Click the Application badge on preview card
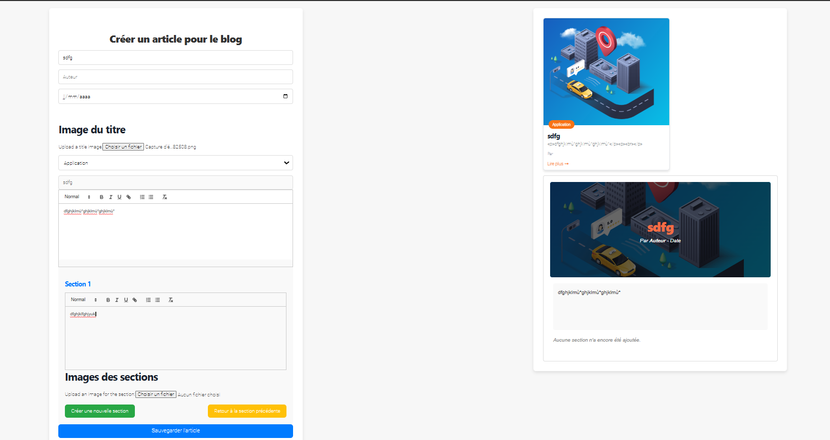 [x=561, y=125]
